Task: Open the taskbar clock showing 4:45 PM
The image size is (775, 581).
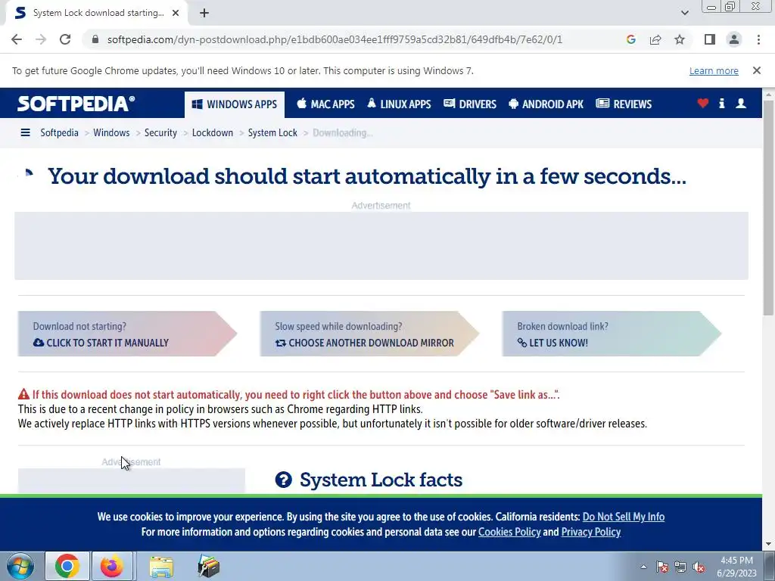Action: [736, 567]
